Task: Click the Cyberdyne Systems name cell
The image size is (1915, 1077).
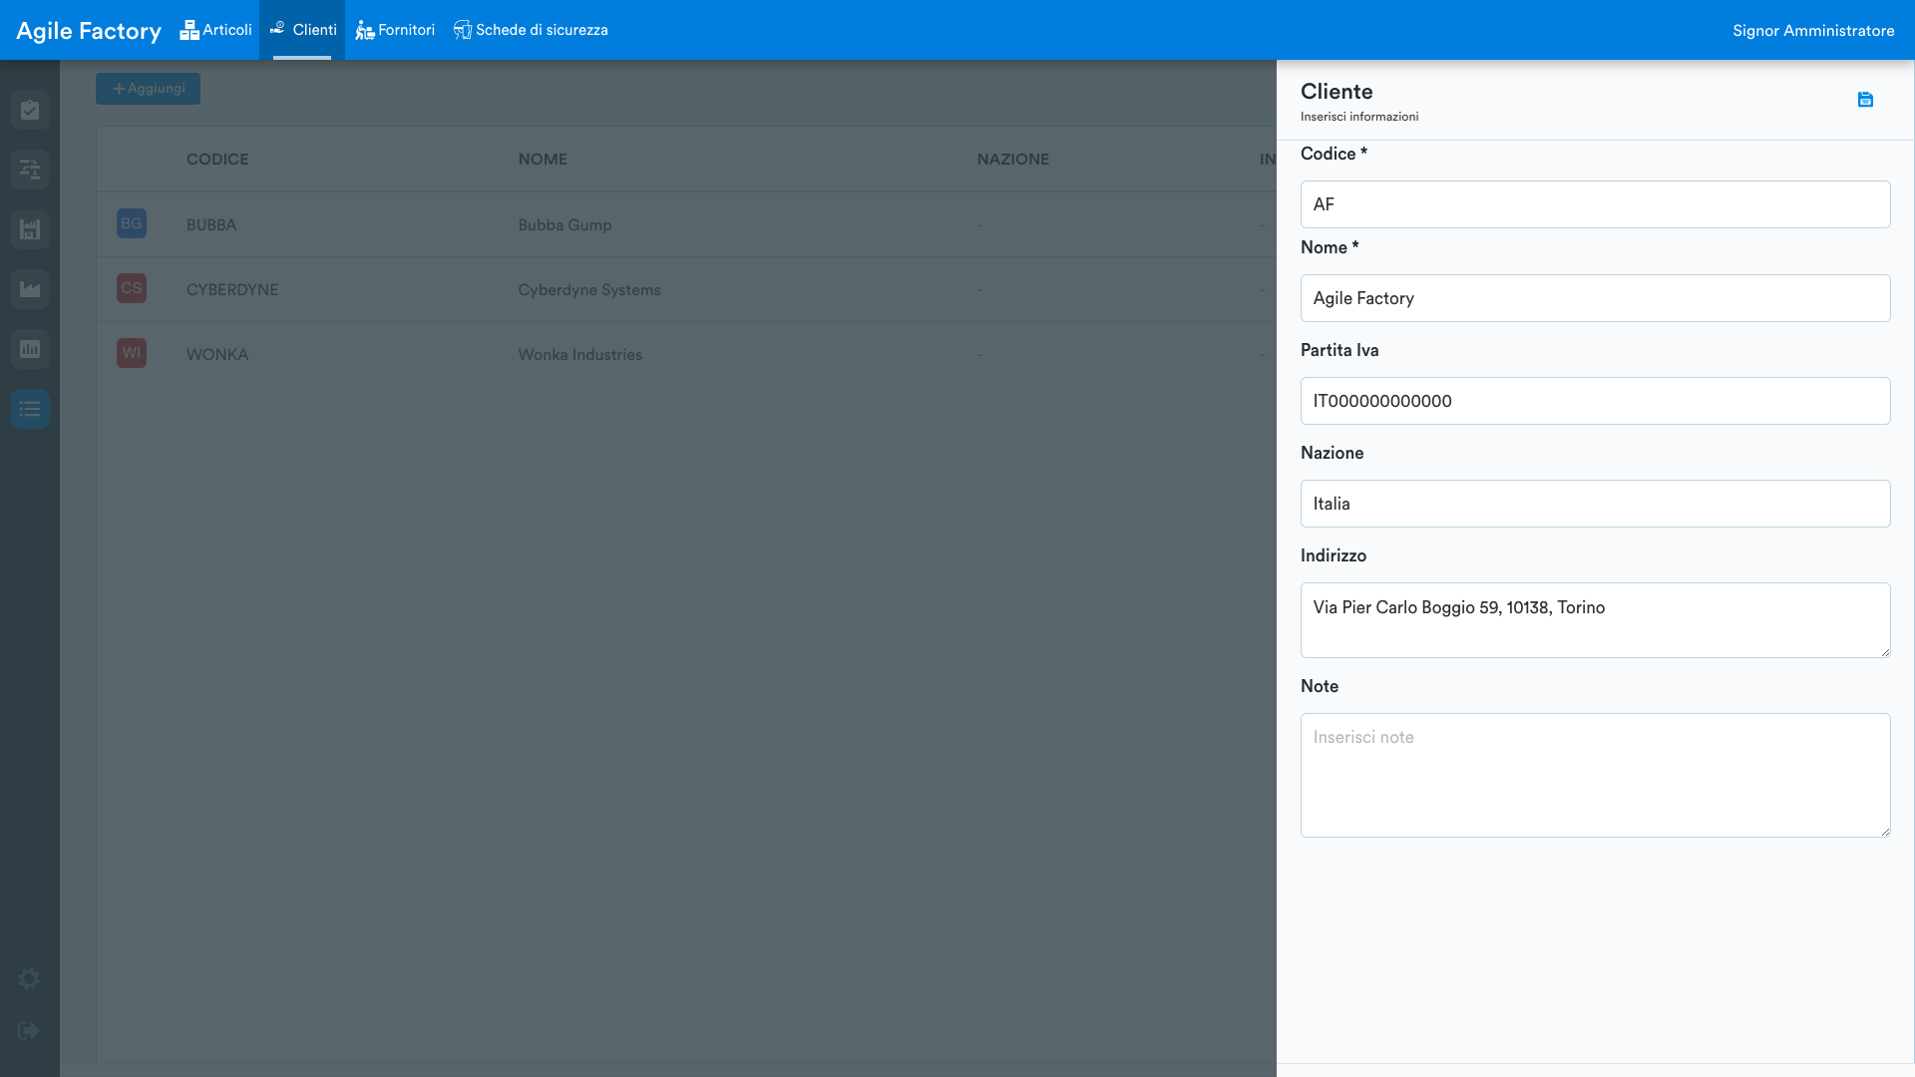Action: 589,290
